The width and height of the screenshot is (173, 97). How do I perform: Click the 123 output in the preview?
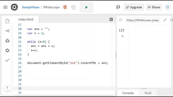pos(121,30)
